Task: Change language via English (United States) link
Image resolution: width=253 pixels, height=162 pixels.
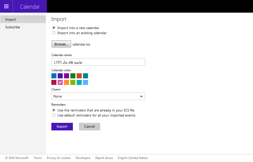Action: (x=133, y=158)
